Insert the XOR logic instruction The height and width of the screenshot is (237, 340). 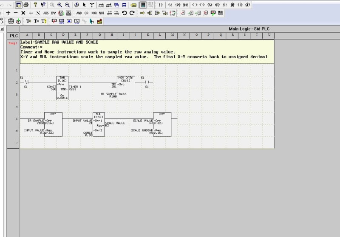pos(94,13)
